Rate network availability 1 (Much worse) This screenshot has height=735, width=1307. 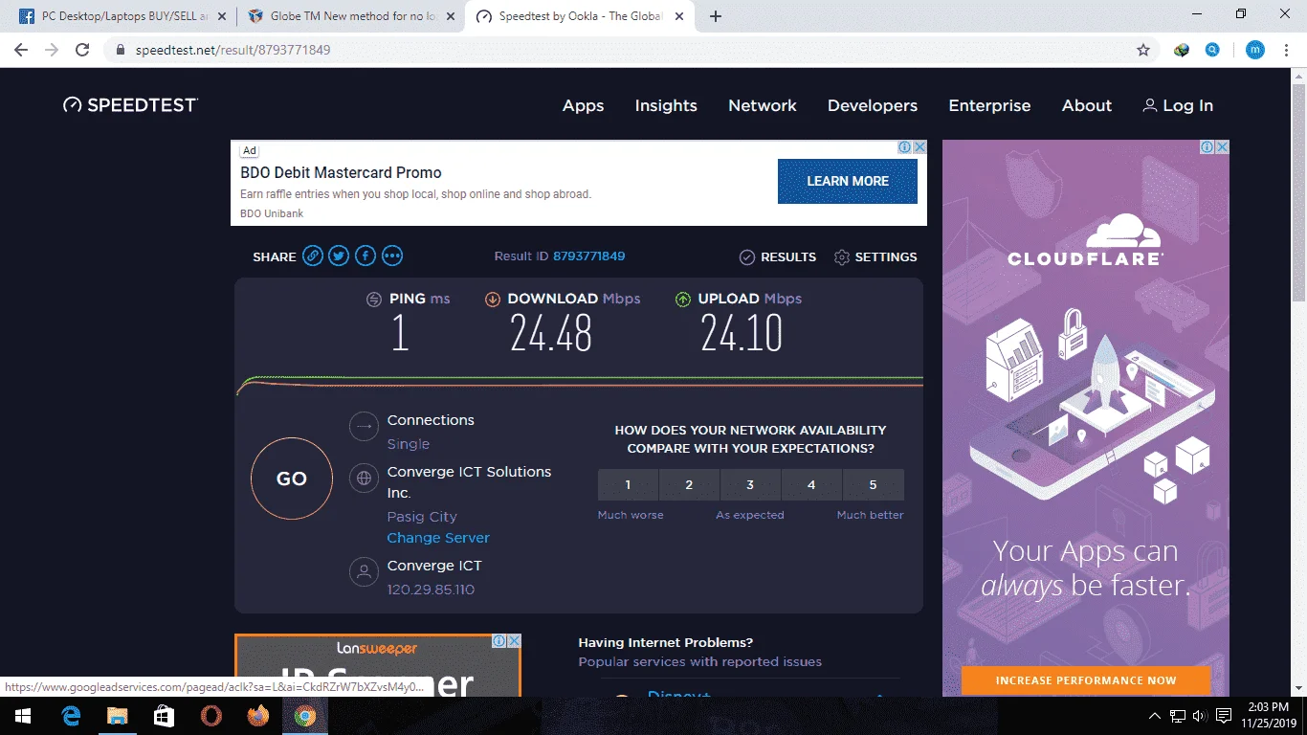click(x=628, y=485)
